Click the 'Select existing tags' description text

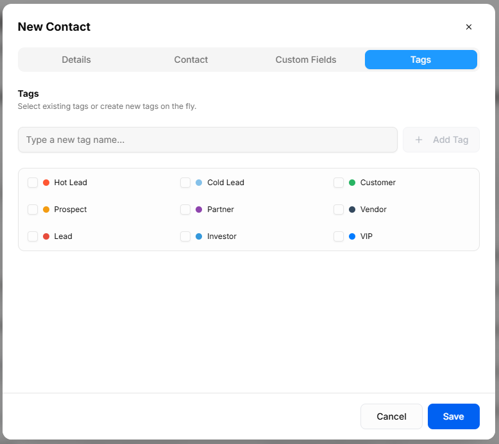pyautogui.click(x=107, y=106)
